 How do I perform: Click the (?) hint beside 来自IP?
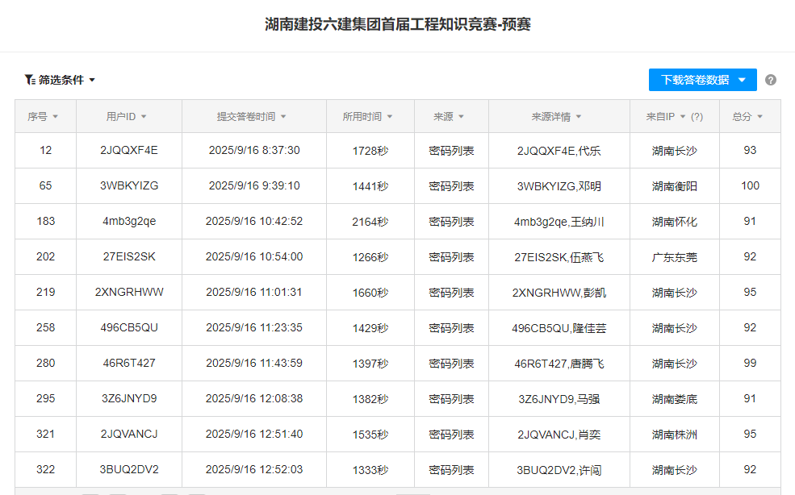coord(697,117)
